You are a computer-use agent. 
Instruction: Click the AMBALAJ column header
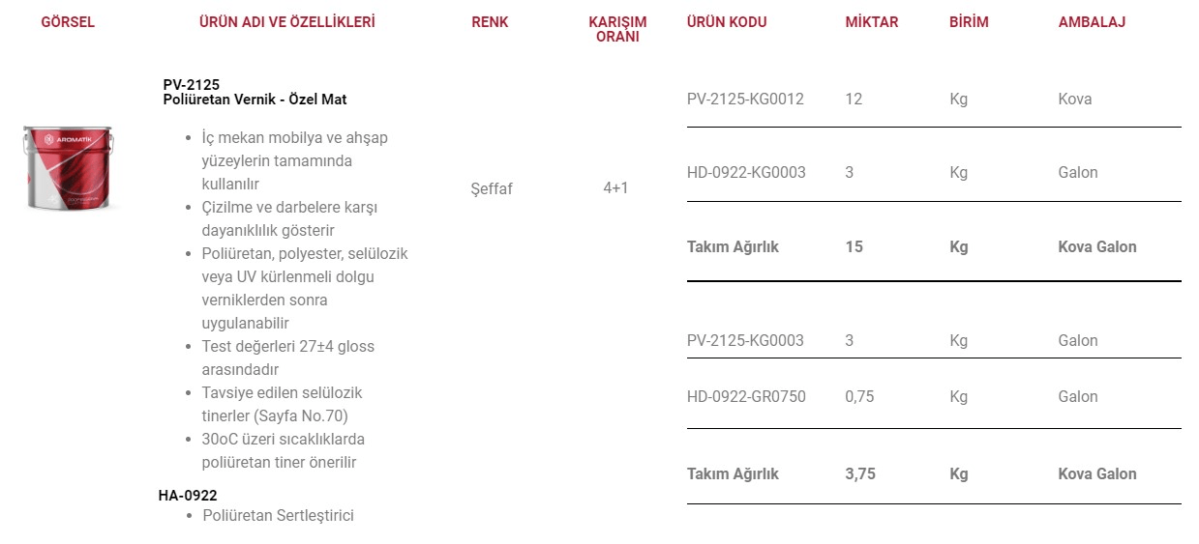(x=1092, y=21)
